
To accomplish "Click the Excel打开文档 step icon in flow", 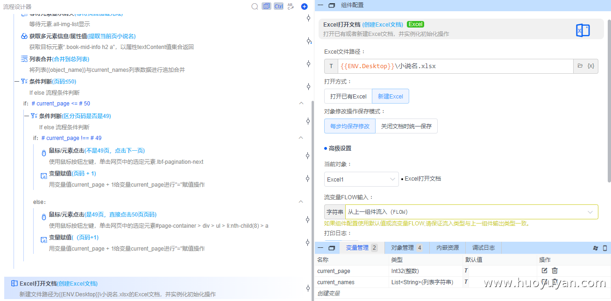I will pos(14,283).
